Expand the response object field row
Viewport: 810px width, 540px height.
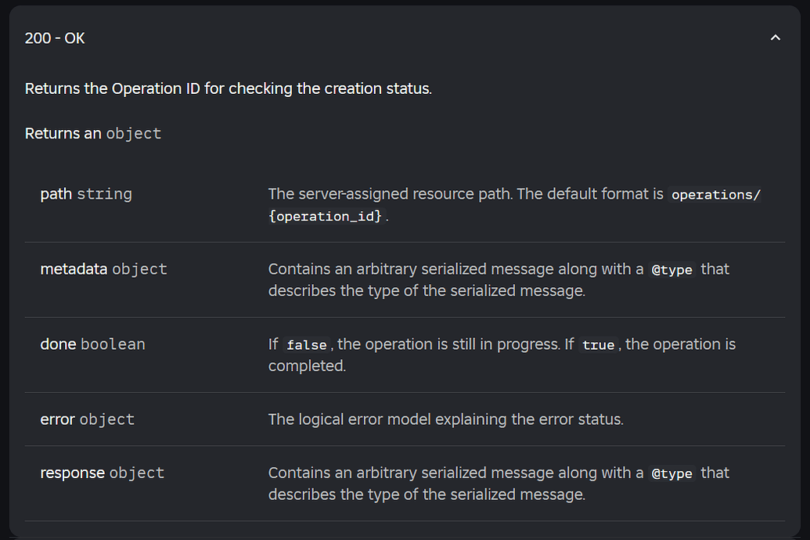tap(73, 472)
